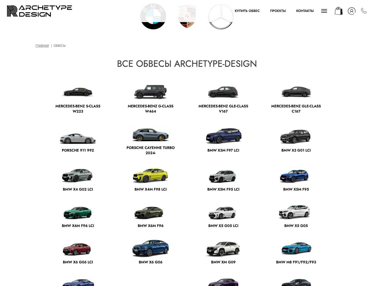374x286 pixels.
Task: Open the BMW X5 G05 LCI car image
Action: 222,212
